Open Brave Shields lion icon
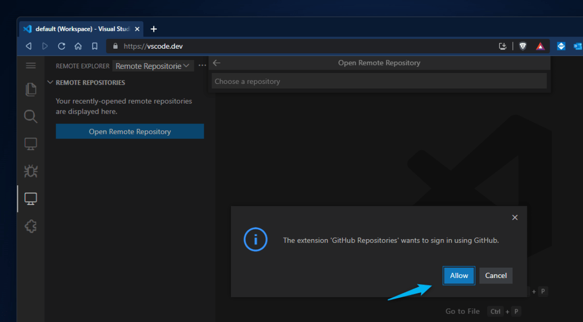The width and height of the screenshot is (583, 322). [523, 46]
